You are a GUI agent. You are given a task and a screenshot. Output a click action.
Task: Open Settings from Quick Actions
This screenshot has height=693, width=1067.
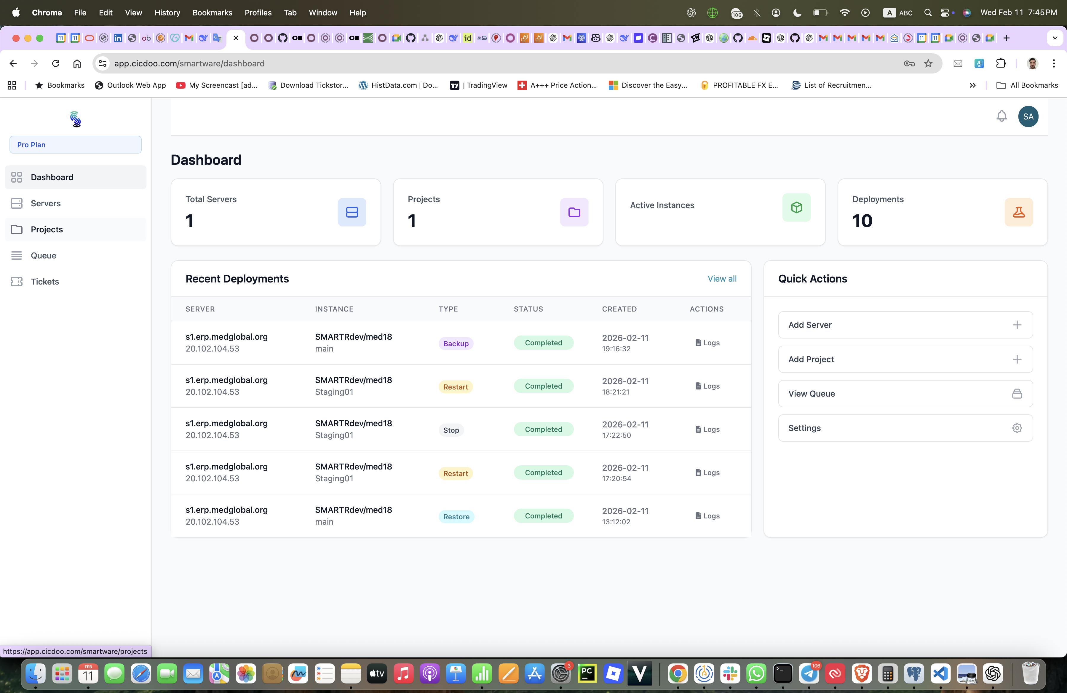point(905,428)
